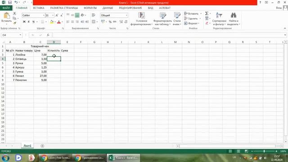Open the Windows Start button

coord(6,158)
